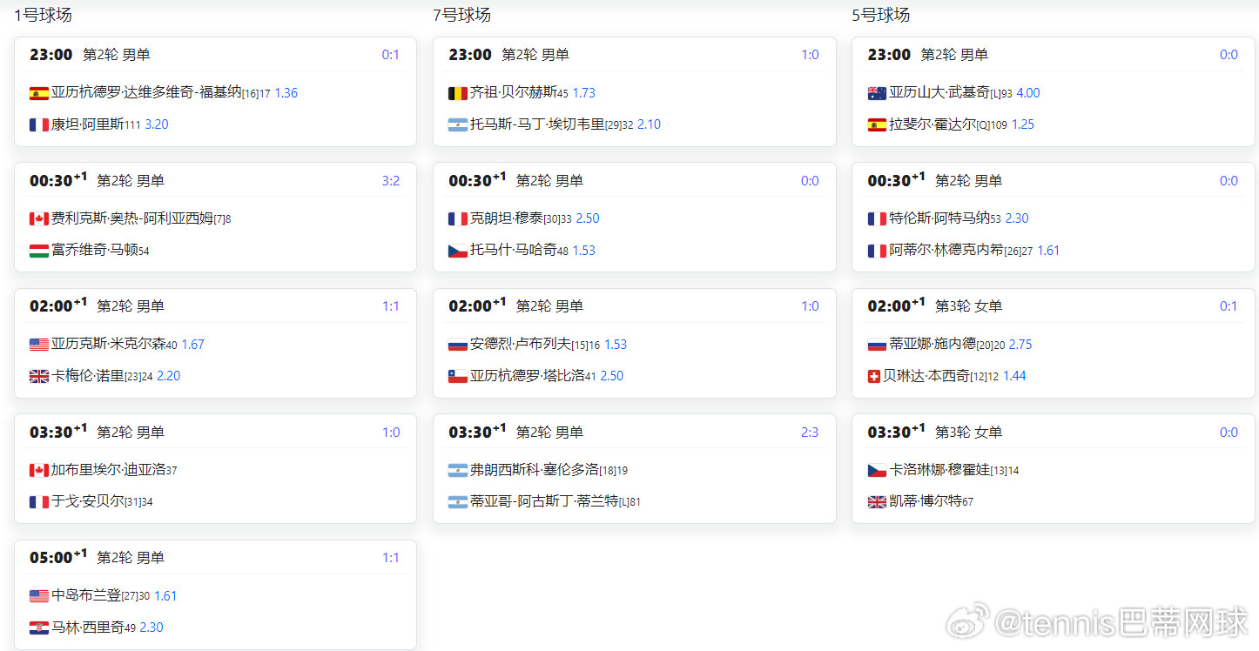Click the 1:0 score in 迪亚洛 vs 安贝尔 match

click(391, 433)
